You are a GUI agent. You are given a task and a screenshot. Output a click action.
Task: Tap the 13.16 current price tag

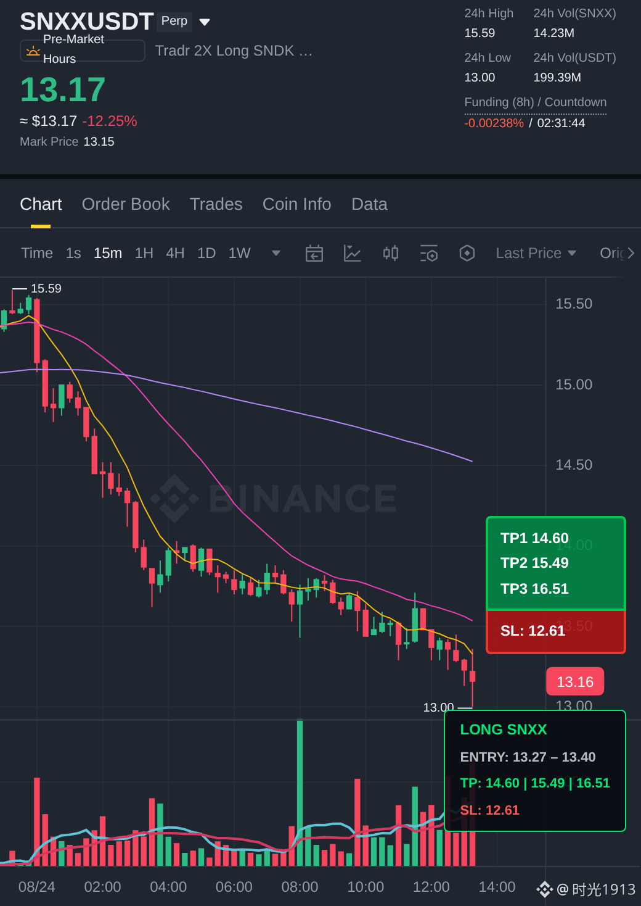pyautogui.click(x=575, y=682)
